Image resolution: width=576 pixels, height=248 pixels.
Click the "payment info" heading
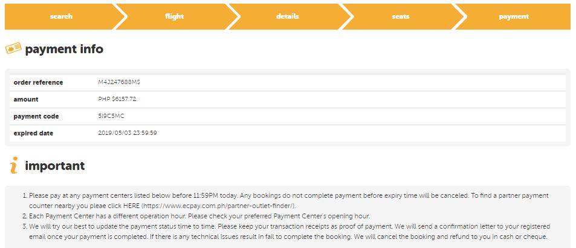tap(64, 49)
